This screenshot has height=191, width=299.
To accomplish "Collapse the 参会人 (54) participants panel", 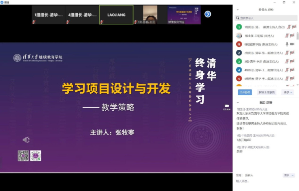I will [x=238, y=9].
